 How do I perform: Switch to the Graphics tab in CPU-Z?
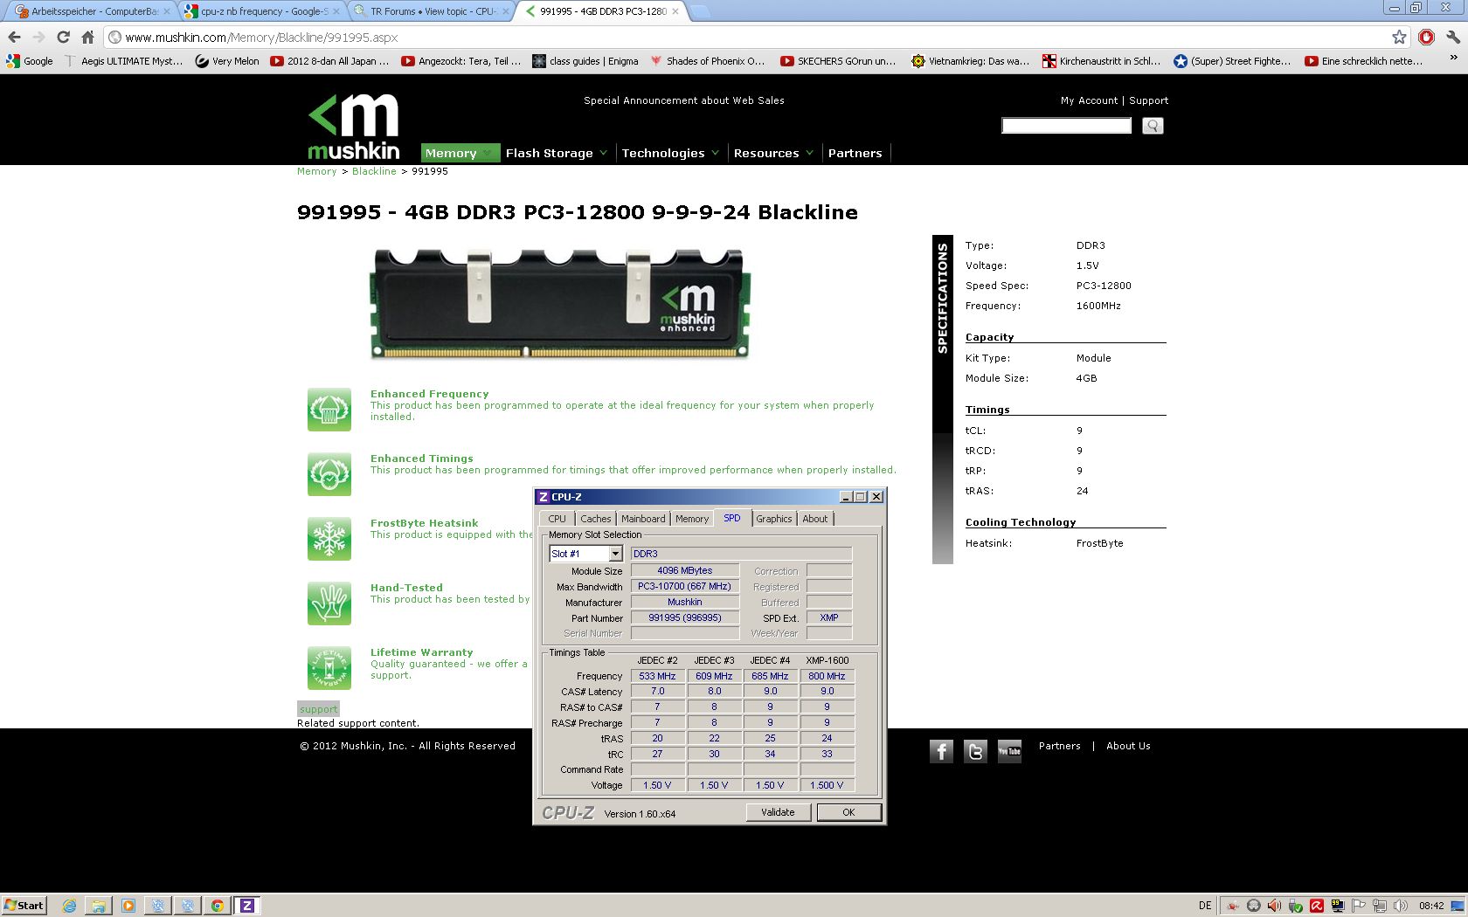click(x=774, y=519)
